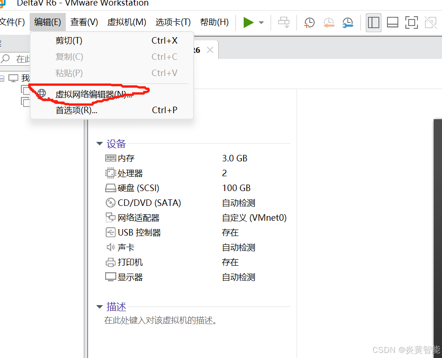Click the 内存 memory device icon
The height and width of the screenshot is (358, 442).
[x=110, y=158]
